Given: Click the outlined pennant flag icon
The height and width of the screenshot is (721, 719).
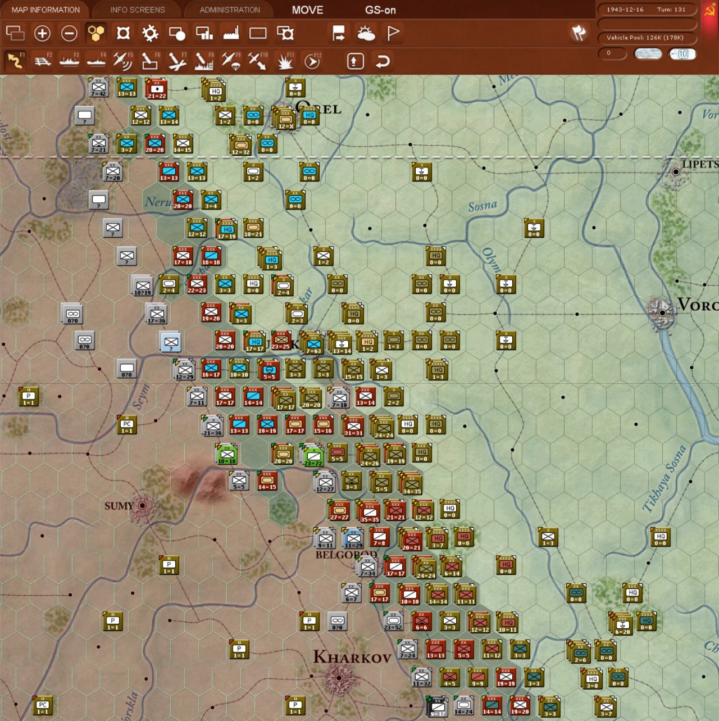Looking at the screenshot, I should (x=393, y=33).
